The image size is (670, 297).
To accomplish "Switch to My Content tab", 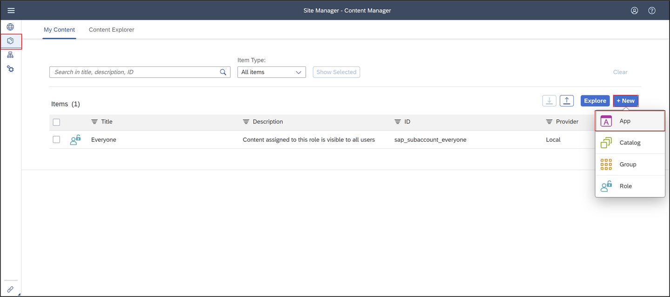I will [59, 30].
